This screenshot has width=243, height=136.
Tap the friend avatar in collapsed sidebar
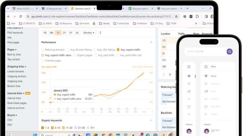click(189, 131)
